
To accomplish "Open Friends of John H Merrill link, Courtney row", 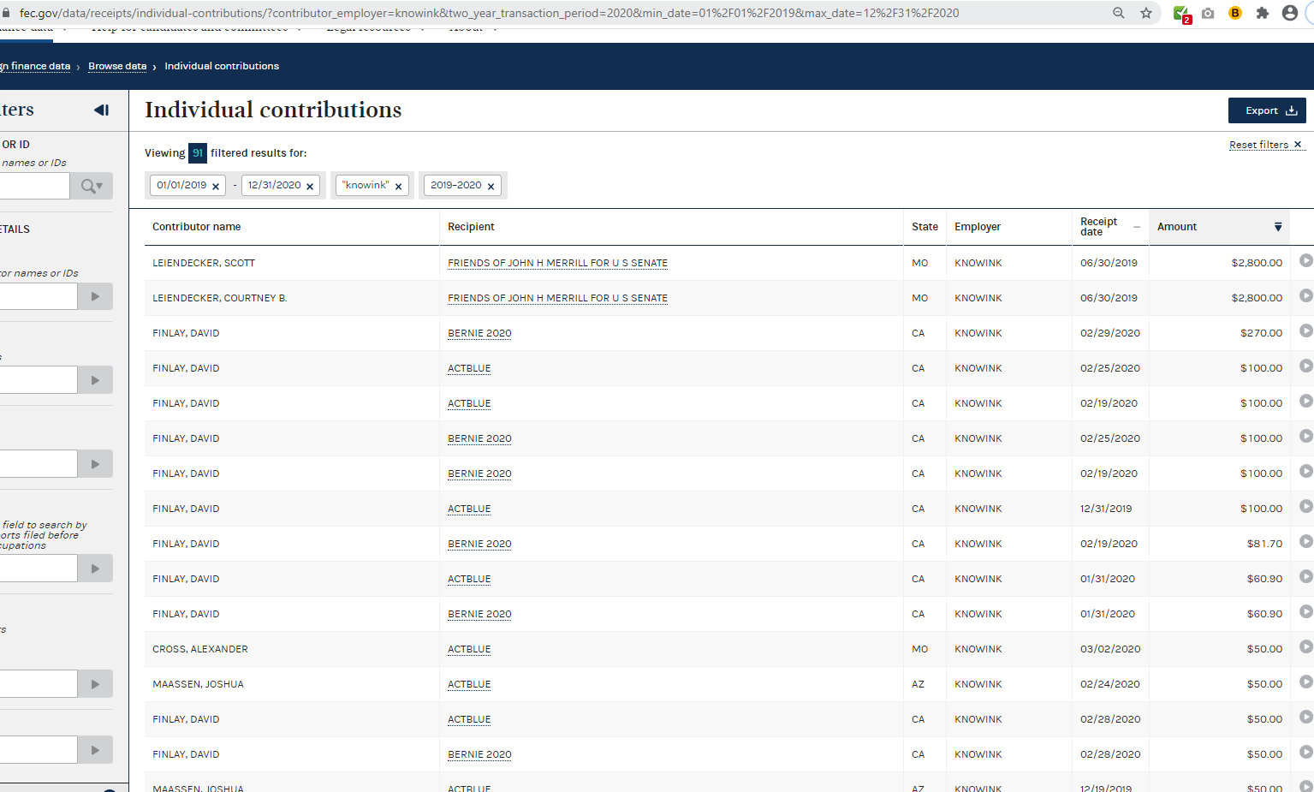I will [x=557, y=298].
